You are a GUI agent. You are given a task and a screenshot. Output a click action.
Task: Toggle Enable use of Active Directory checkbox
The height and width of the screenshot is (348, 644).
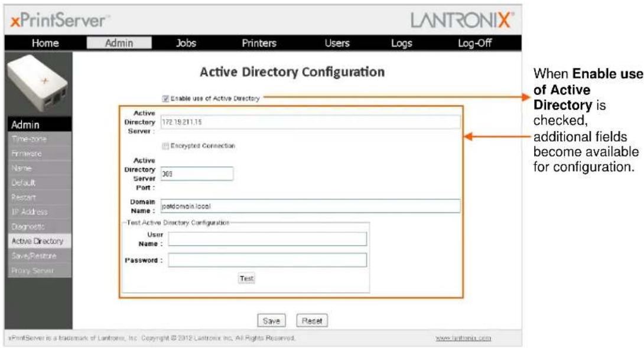pyautogui.click(x=165, y=99)
